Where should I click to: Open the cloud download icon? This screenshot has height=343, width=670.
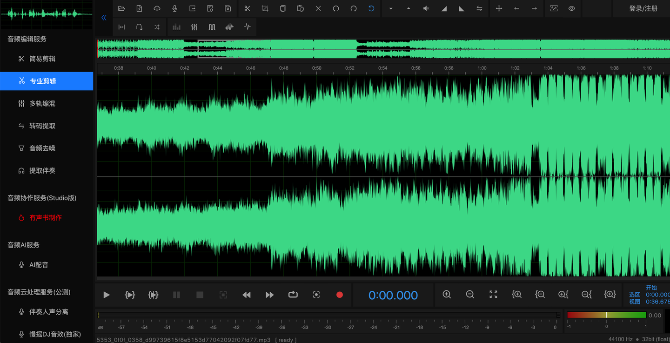coord(157,8)
